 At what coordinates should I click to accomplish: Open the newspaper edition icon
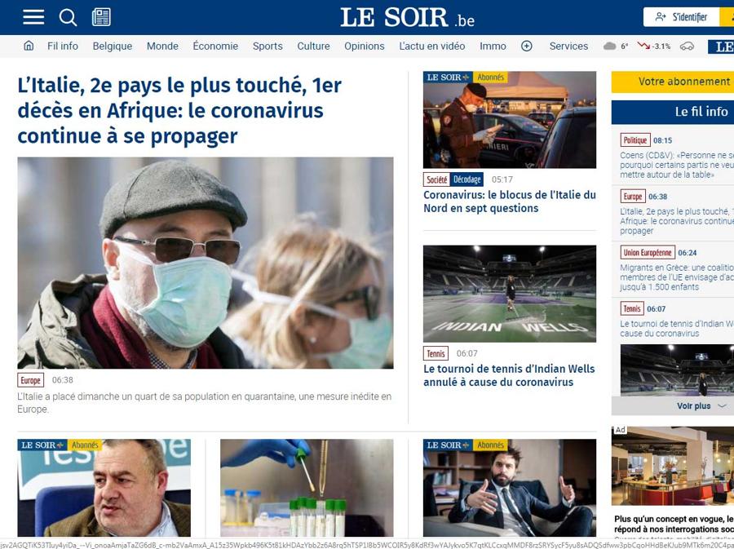pos(101,17)
